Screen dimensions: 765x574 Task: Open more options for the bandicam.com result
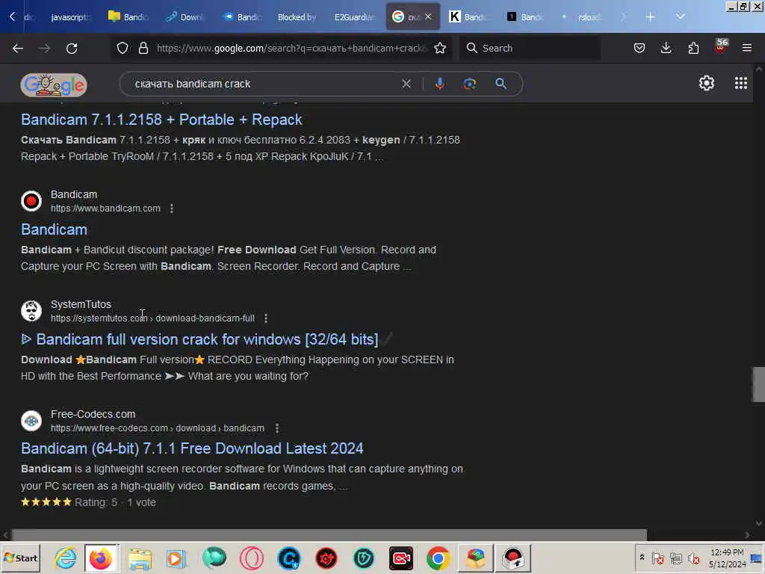pos(172,209)
